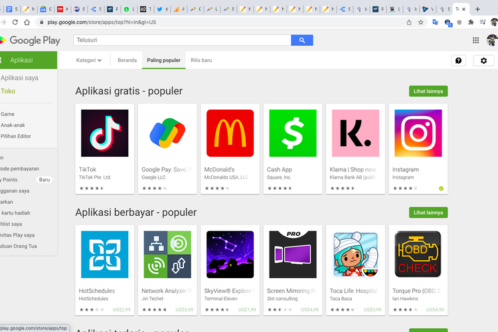The image size is (498, 332).
Task: Open the help question mark icon
Action: pyautogui.click(x=457, y=60)
